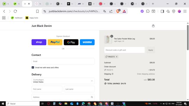Open the Happy Socks bookmark
189x106 pixels.
click(x=32, y=18)
